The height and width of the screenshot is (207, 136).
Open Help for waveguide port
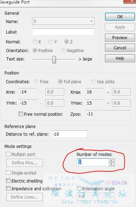coord(120,58)
